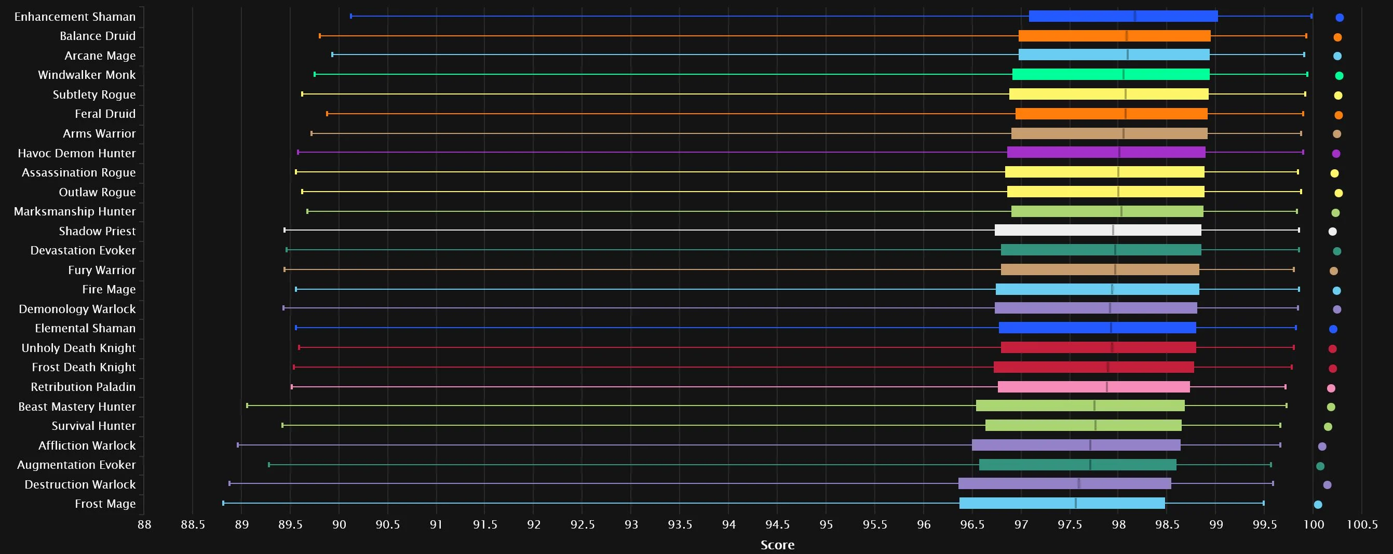Image resolution: width=1393 pixels, height=554 pixels.
Task: Click the Retribution Paladin pink outlier dot
Action: (x=1331, y=388)
